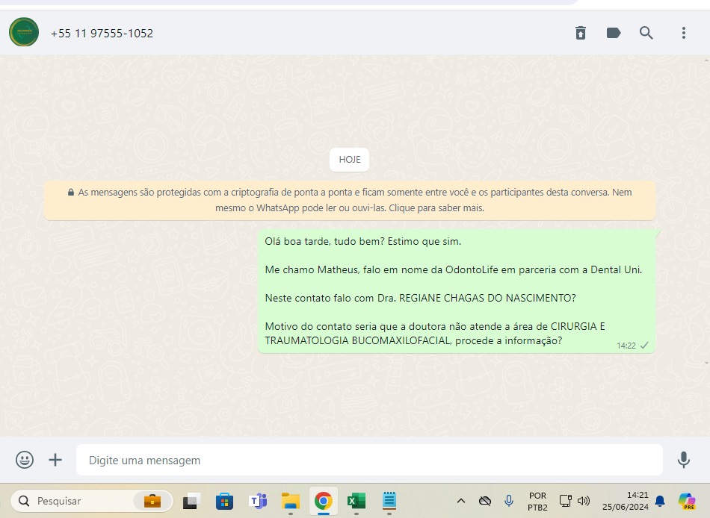This screenshot has width=710, height=518.
Task: Open the three-dot chat menu
Action: [684, 33]
